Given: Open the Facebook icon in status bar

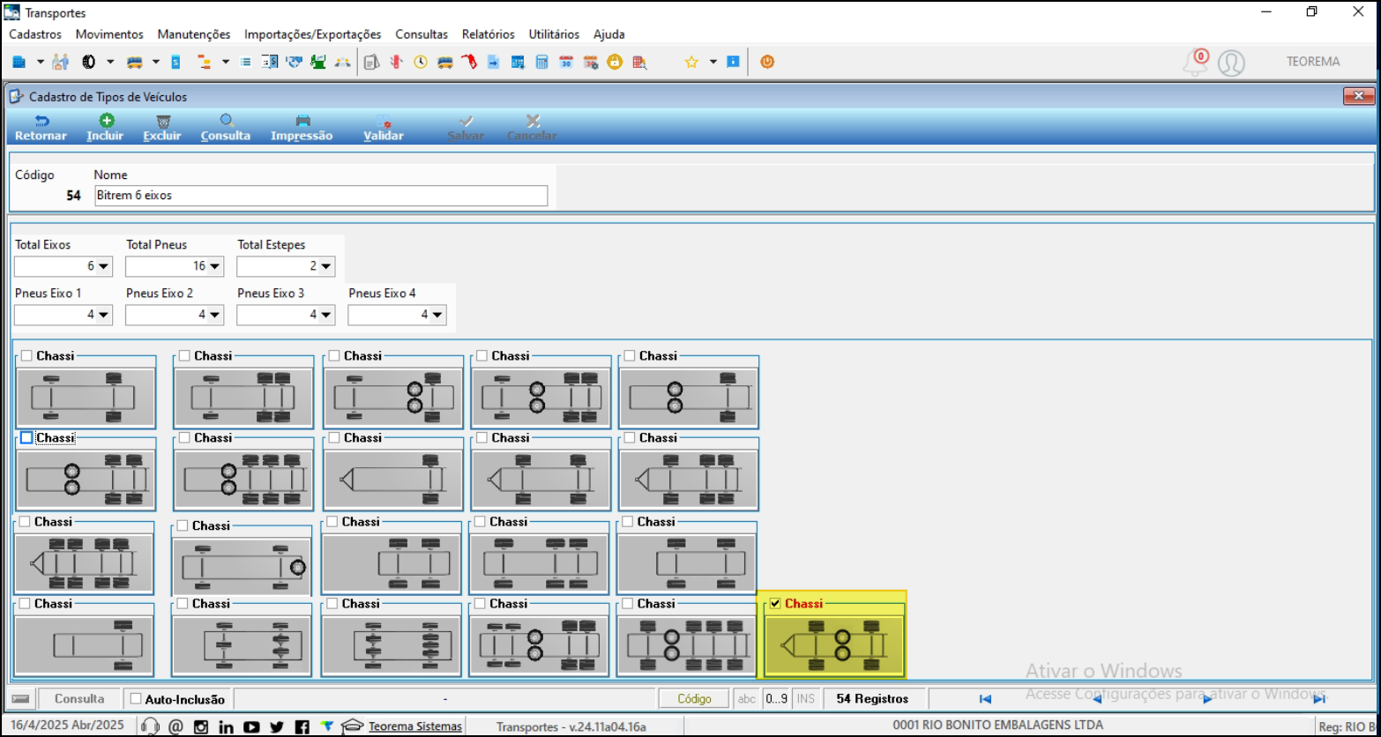Looking at the screenshot, I should point(302,726).
